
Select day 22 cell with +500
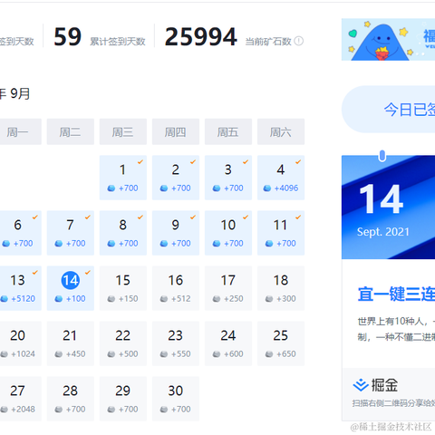(x=123, y=343)
